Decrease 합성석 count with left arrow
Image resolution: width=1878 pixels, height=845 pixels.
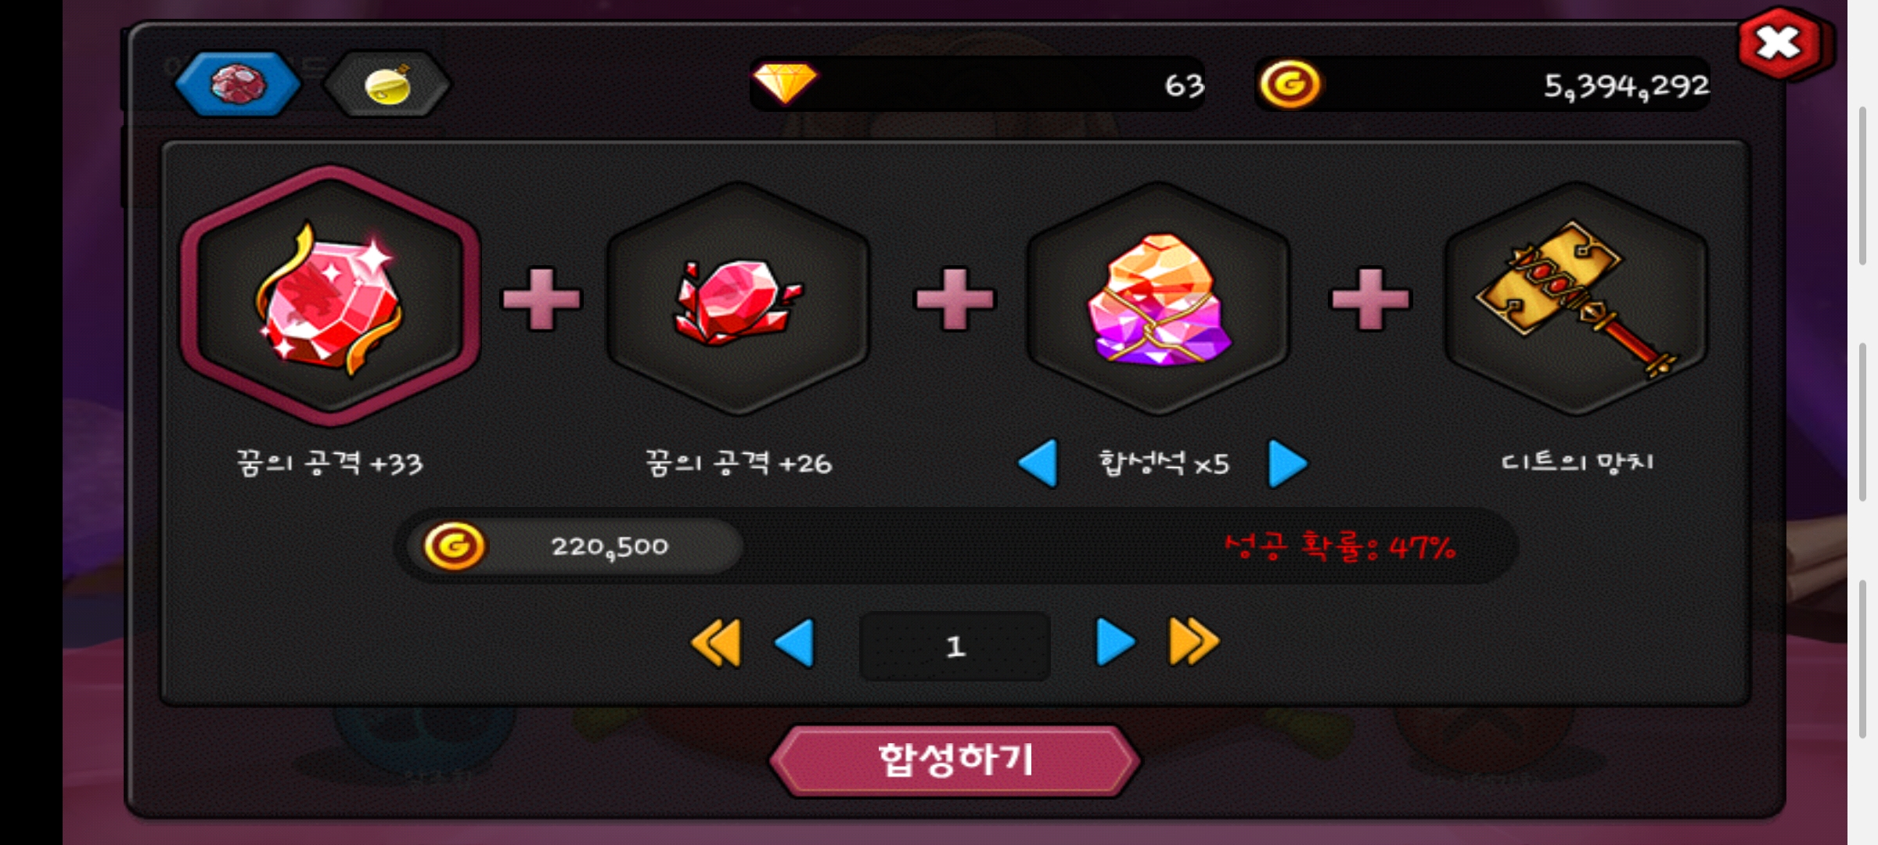1038,463
